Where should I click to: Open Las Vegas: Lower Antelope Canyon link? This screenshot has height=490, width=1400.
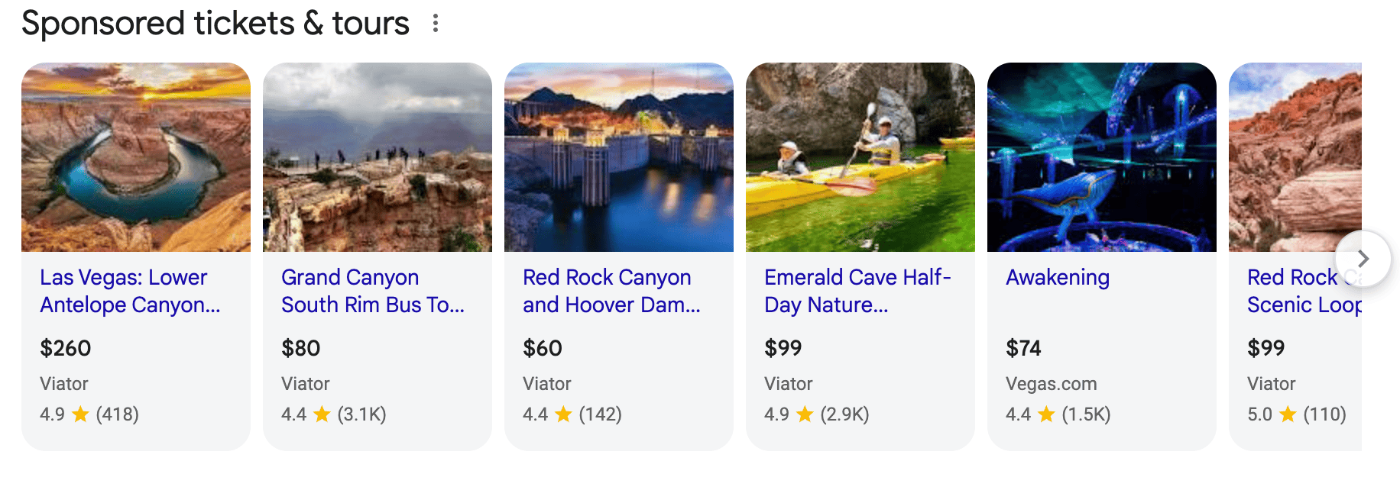click(130, 291)
